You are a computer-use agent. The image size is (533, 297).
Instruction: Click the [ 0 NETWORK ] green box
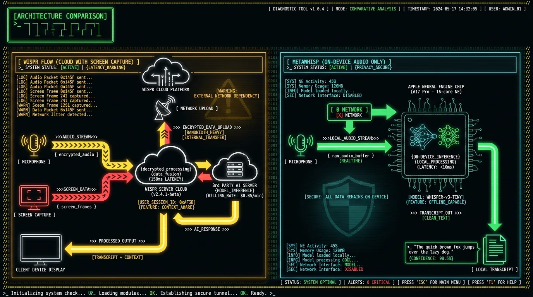click(x=350, y=111)
